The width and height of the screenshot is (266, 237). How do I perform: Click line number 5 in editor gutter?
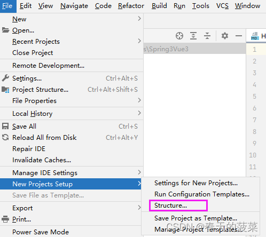[x=255, y=97]
